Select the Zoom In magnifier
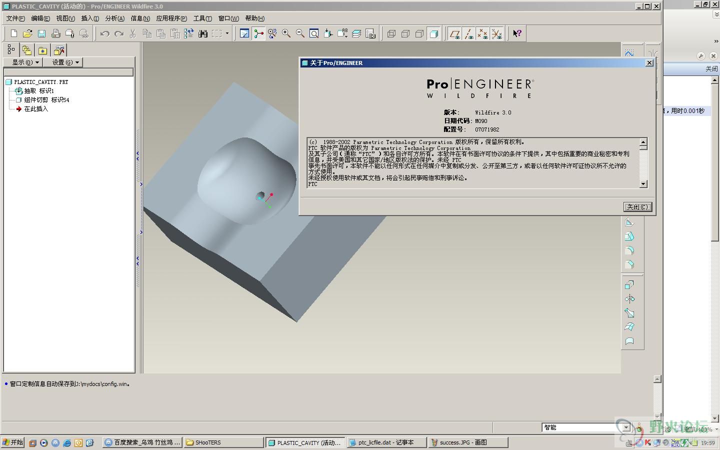Screen dimensions: 720x450 click(286, 33)
